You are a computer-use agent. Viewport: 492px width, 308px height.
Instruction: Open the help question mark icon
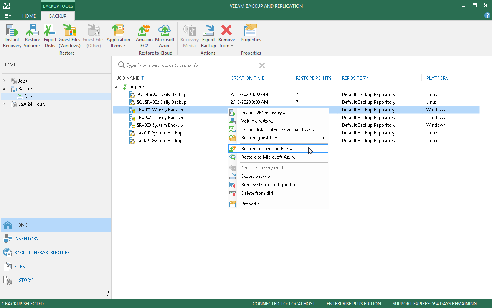pyautogui.click(x=487, y=15)
